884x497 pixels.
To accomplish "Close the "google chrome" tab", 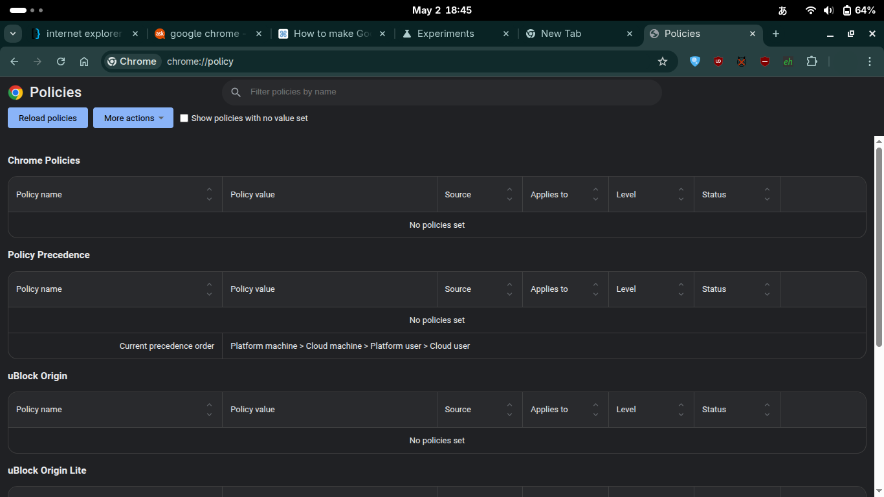I will tap(259, 34).
